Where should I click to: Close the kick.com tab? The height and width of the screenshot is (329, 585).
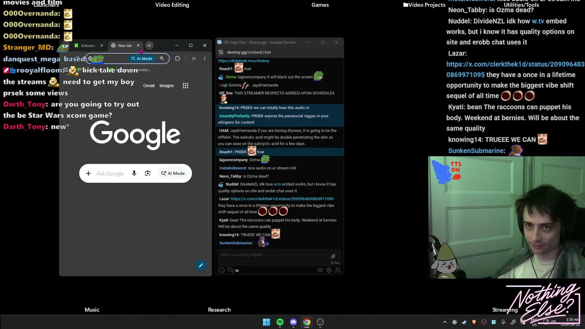click(101, 46)
